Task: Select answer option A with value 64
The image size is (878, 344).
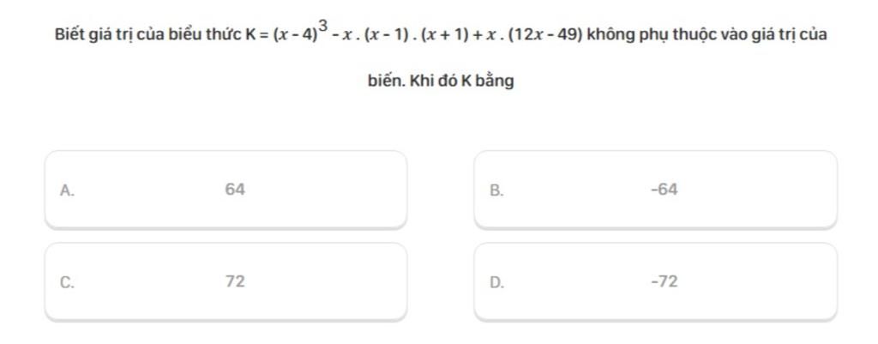Action: click(226, 190)
